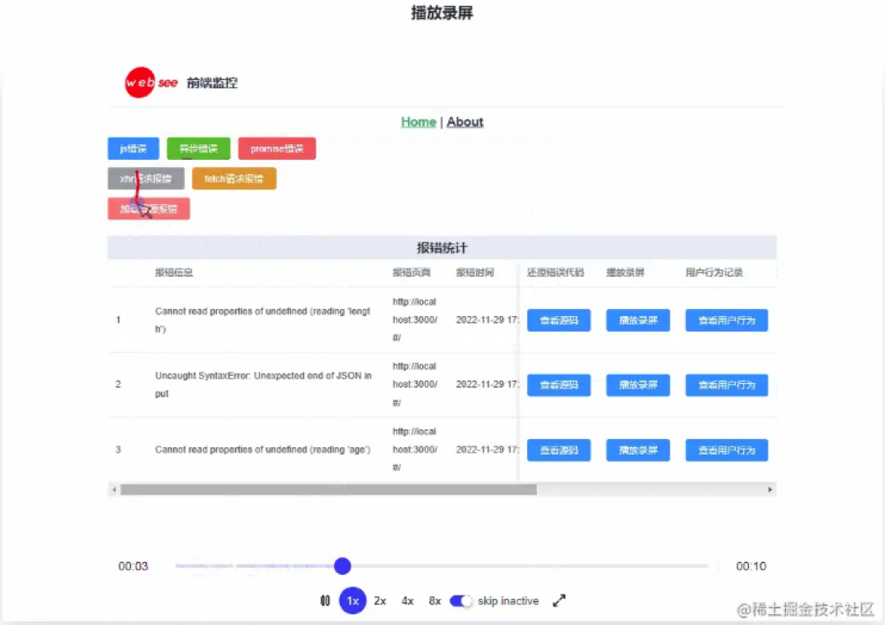Pause the recording playback

coord(325,600)
